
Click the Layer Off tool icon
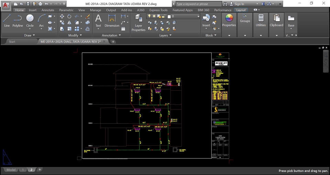tap(150, 23)
